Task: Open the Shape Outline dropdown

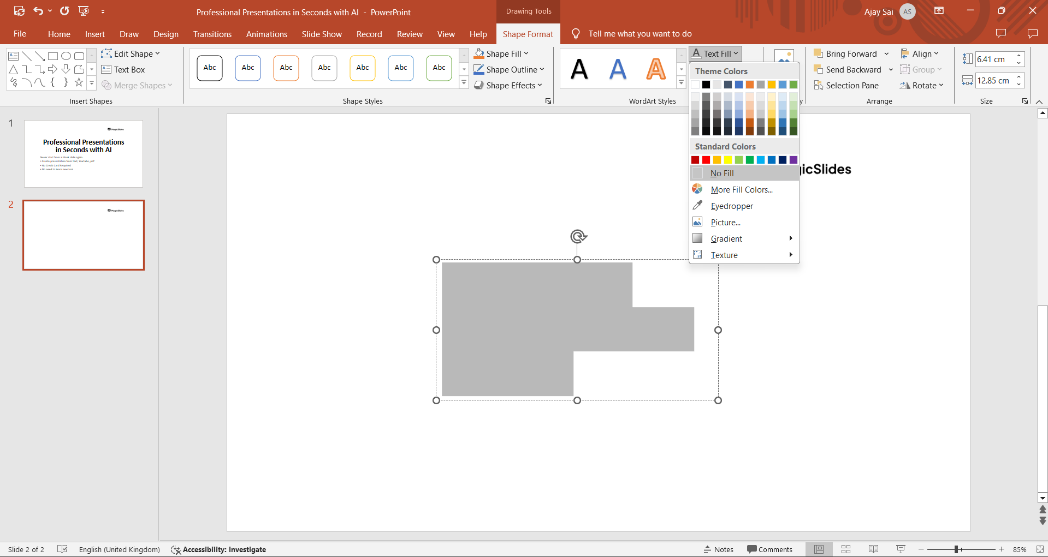Action: (509, 70)
